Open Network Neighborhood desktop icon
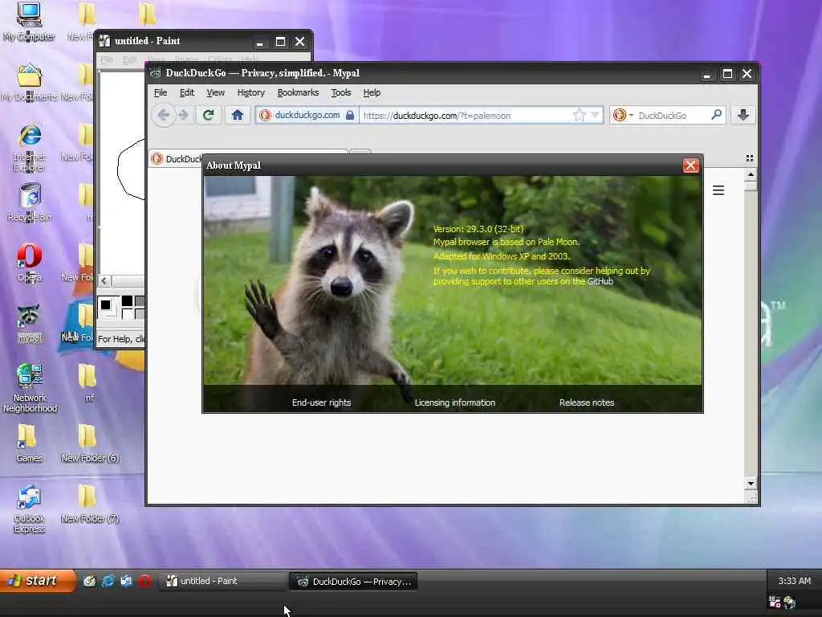The image size is (822, 617). (30, 388)
